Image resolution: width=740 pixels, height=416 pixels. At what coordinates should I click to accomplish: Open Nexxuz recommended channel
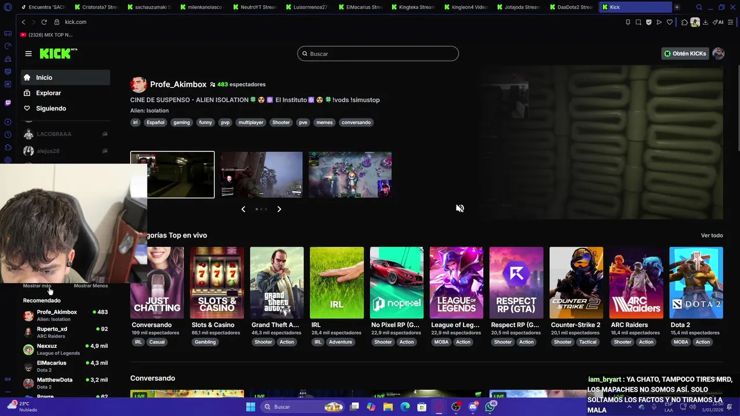coord(65,350)
